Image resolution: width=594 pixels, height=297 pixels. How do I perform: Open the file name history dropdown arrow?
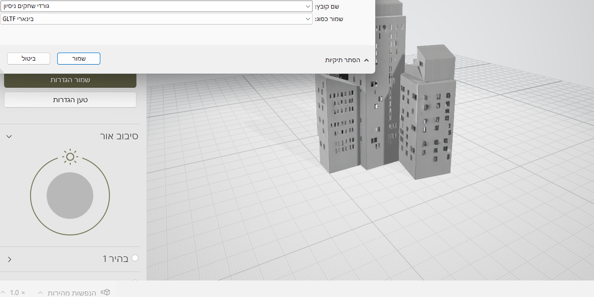308,7
